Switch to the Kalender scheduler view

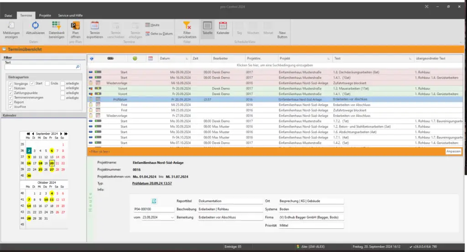(x=223, y=29)
